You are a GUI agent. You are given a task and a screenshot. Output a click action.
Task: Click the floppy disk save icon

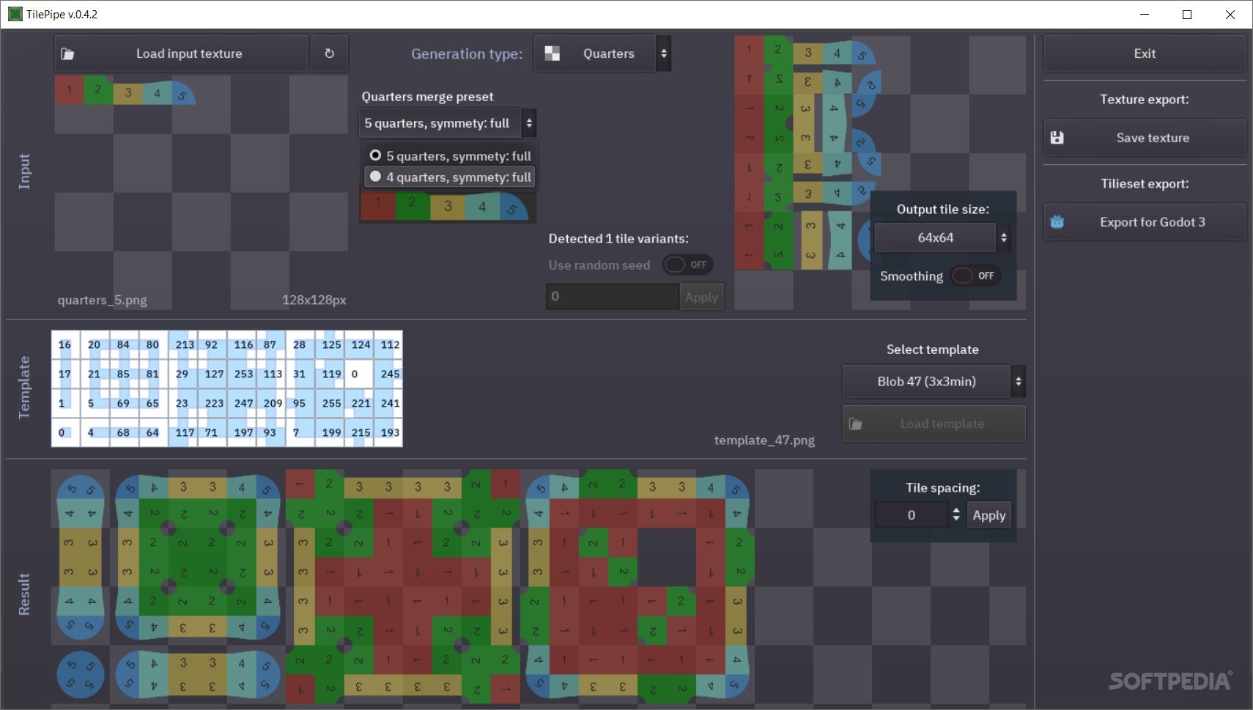(1057, 138)
